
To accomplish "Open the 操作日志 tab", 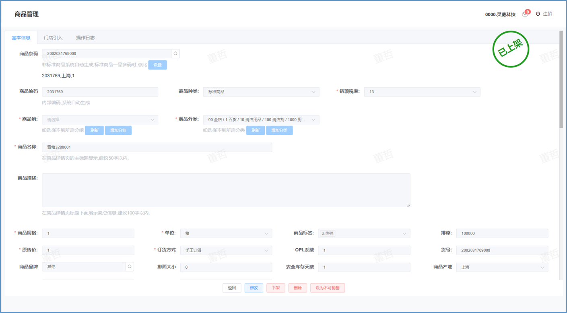I will tap(85, 38).
